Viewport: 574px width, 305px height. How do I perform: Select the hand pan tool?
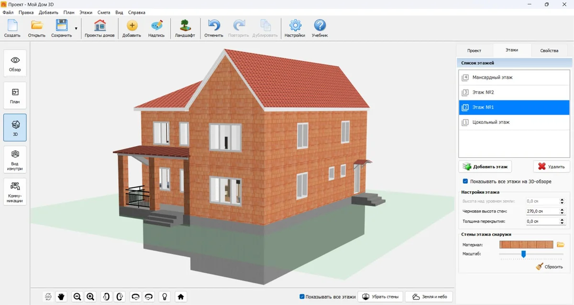[x=61, y=296]
